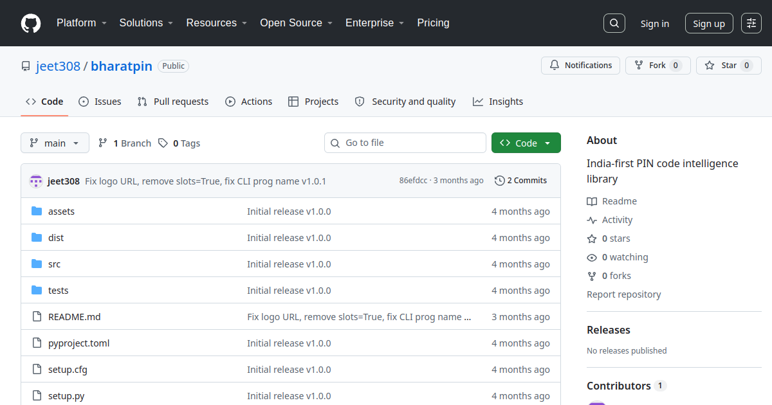Click the Contributors heading

click(x=619, y=386)
